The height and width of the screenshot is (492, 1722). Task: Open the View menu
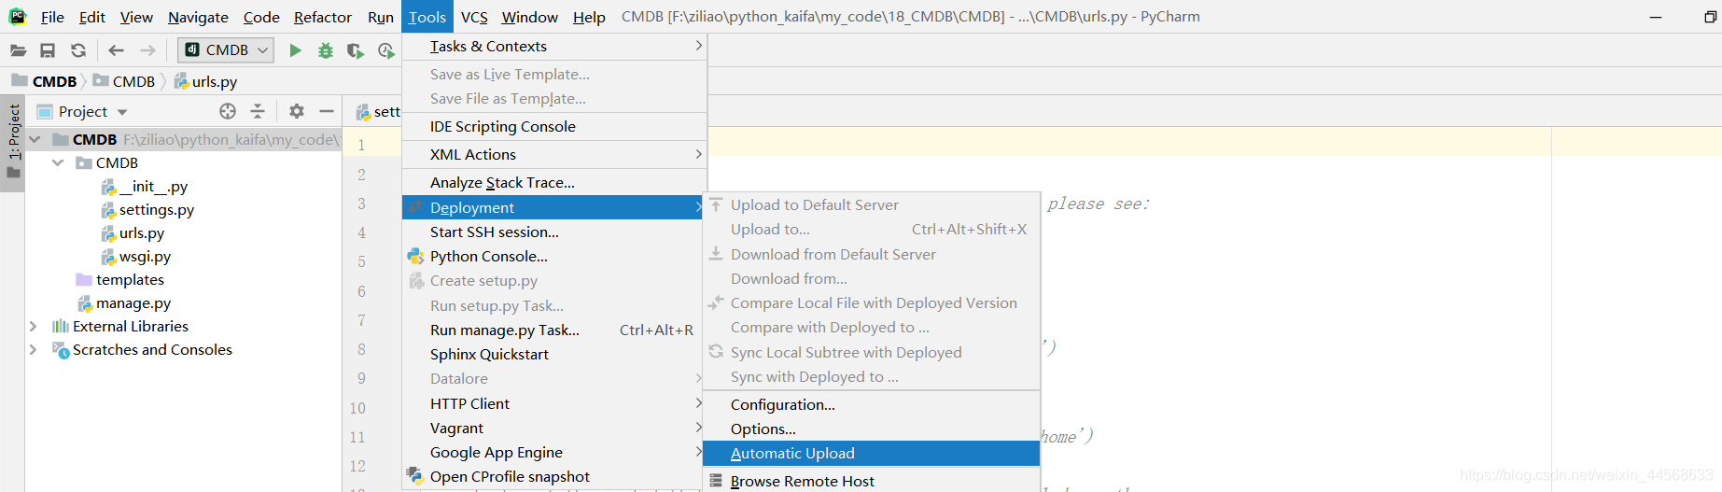coord(136,17)
